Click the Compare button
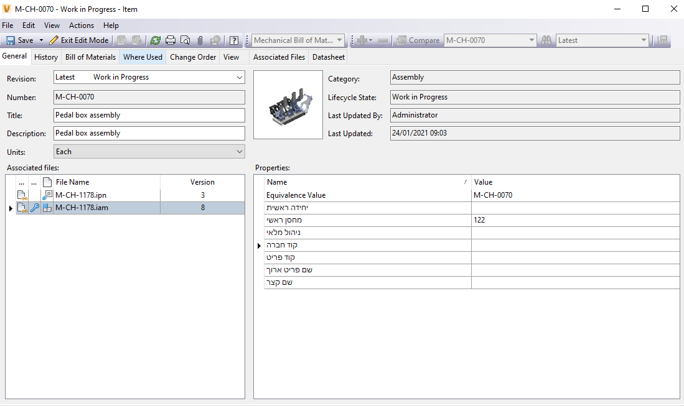 coord(418,40)
